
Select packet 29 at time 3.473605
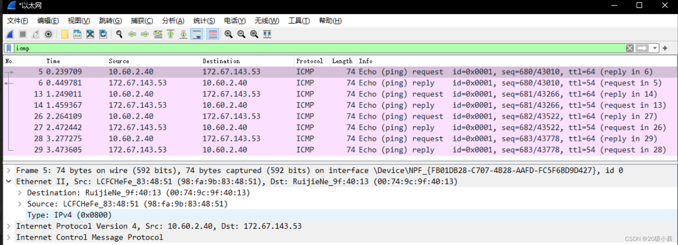340,150
